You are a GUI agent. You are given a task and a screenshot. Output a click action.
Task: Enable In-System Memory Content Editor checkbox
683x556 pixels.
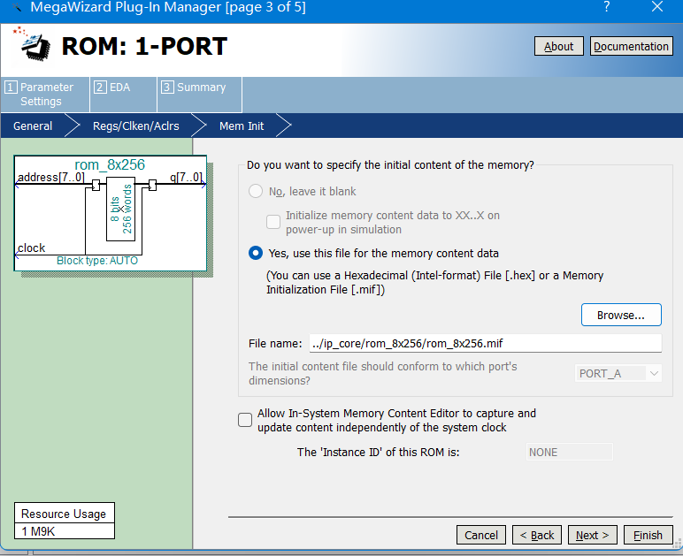(x=245, y=420)
